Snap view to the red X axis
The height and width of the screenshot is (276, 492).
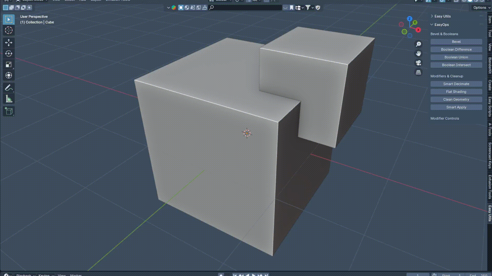pos(418,30)
